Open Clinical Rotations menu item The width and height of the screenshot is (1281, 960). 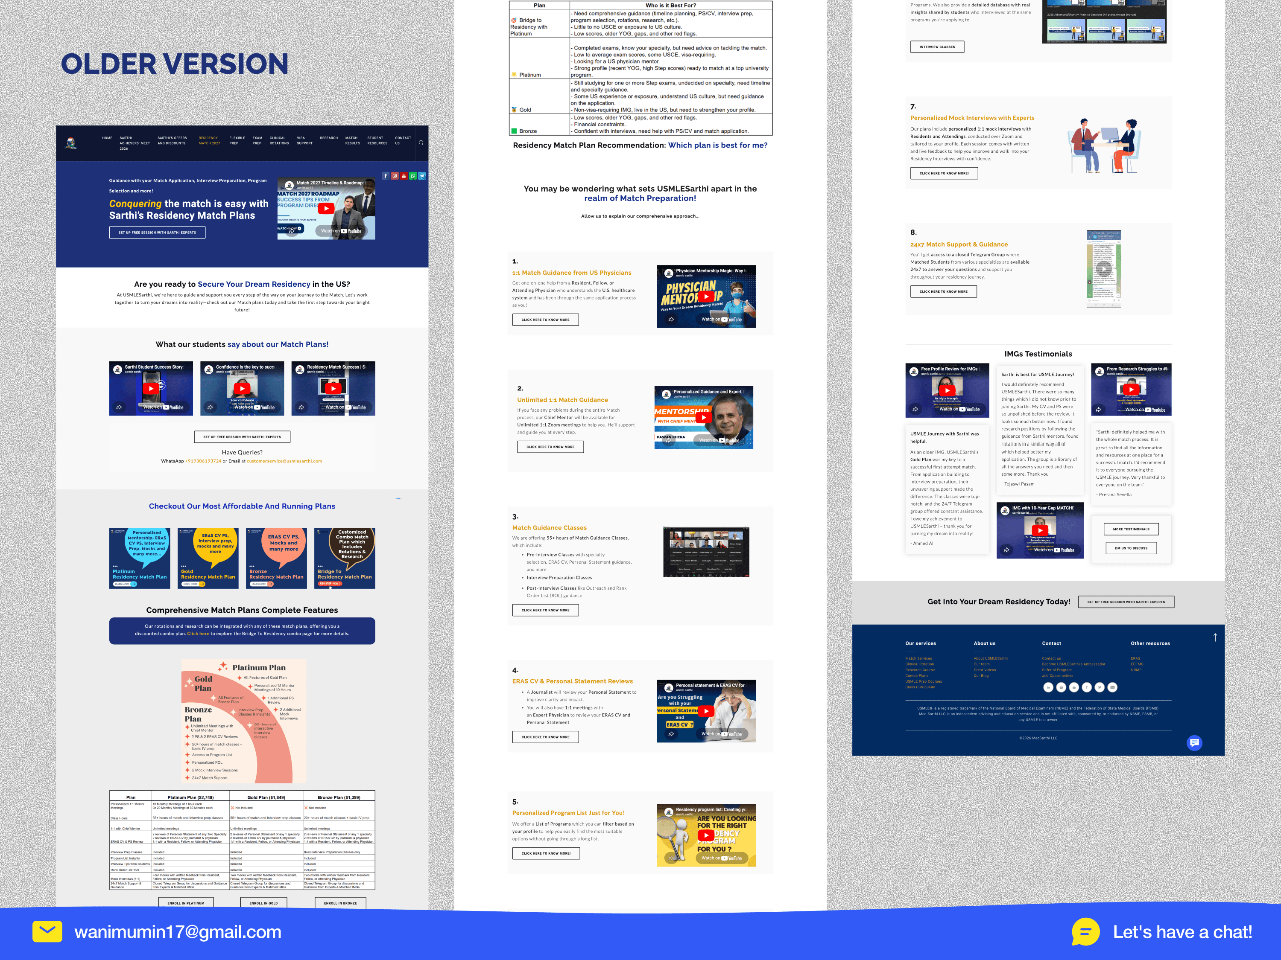278,141
